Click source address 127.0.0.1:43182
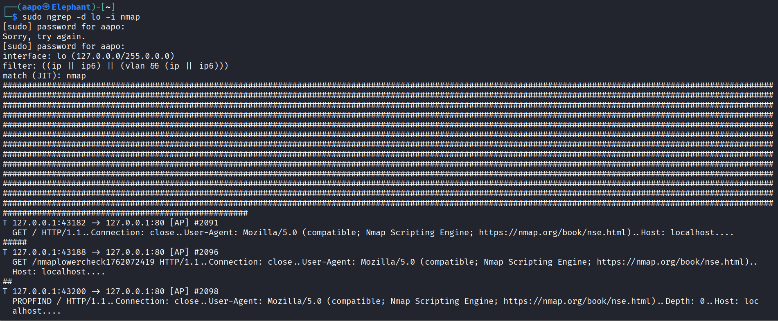 (49, 223)
